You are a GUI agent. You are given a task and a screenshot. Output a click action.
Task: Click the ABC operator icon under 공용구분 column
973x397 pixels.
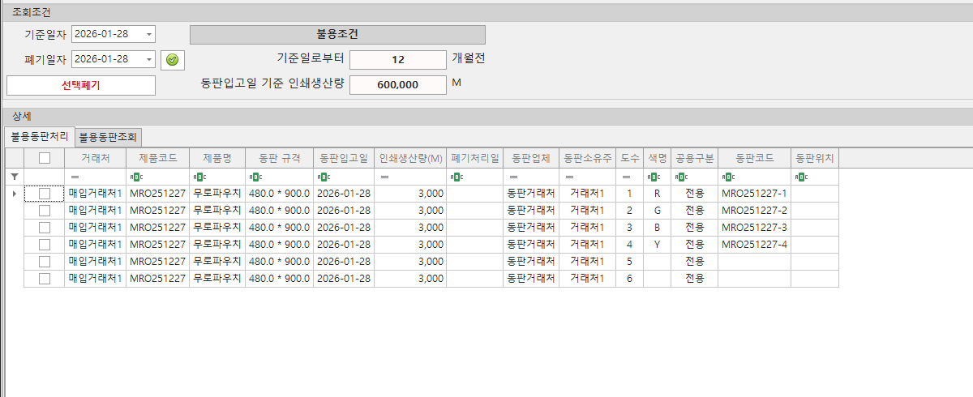click(680, 177)
